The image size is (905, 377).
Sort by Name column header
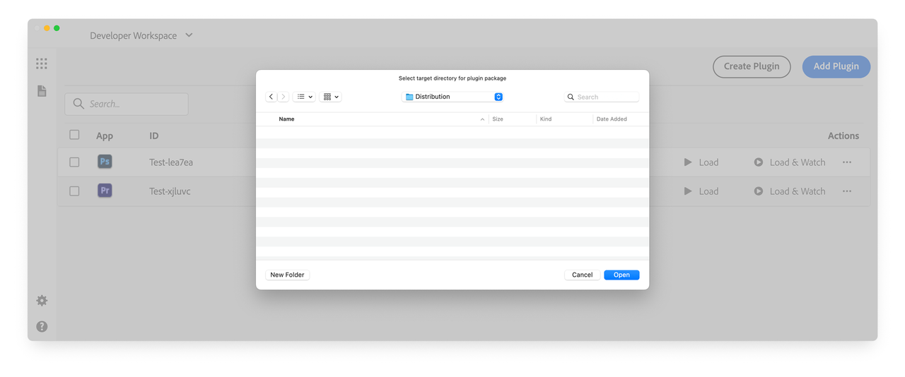(286, 119)
